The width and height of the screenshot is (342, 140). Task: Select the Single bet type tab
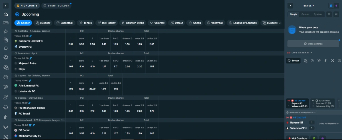pos(293,14)
